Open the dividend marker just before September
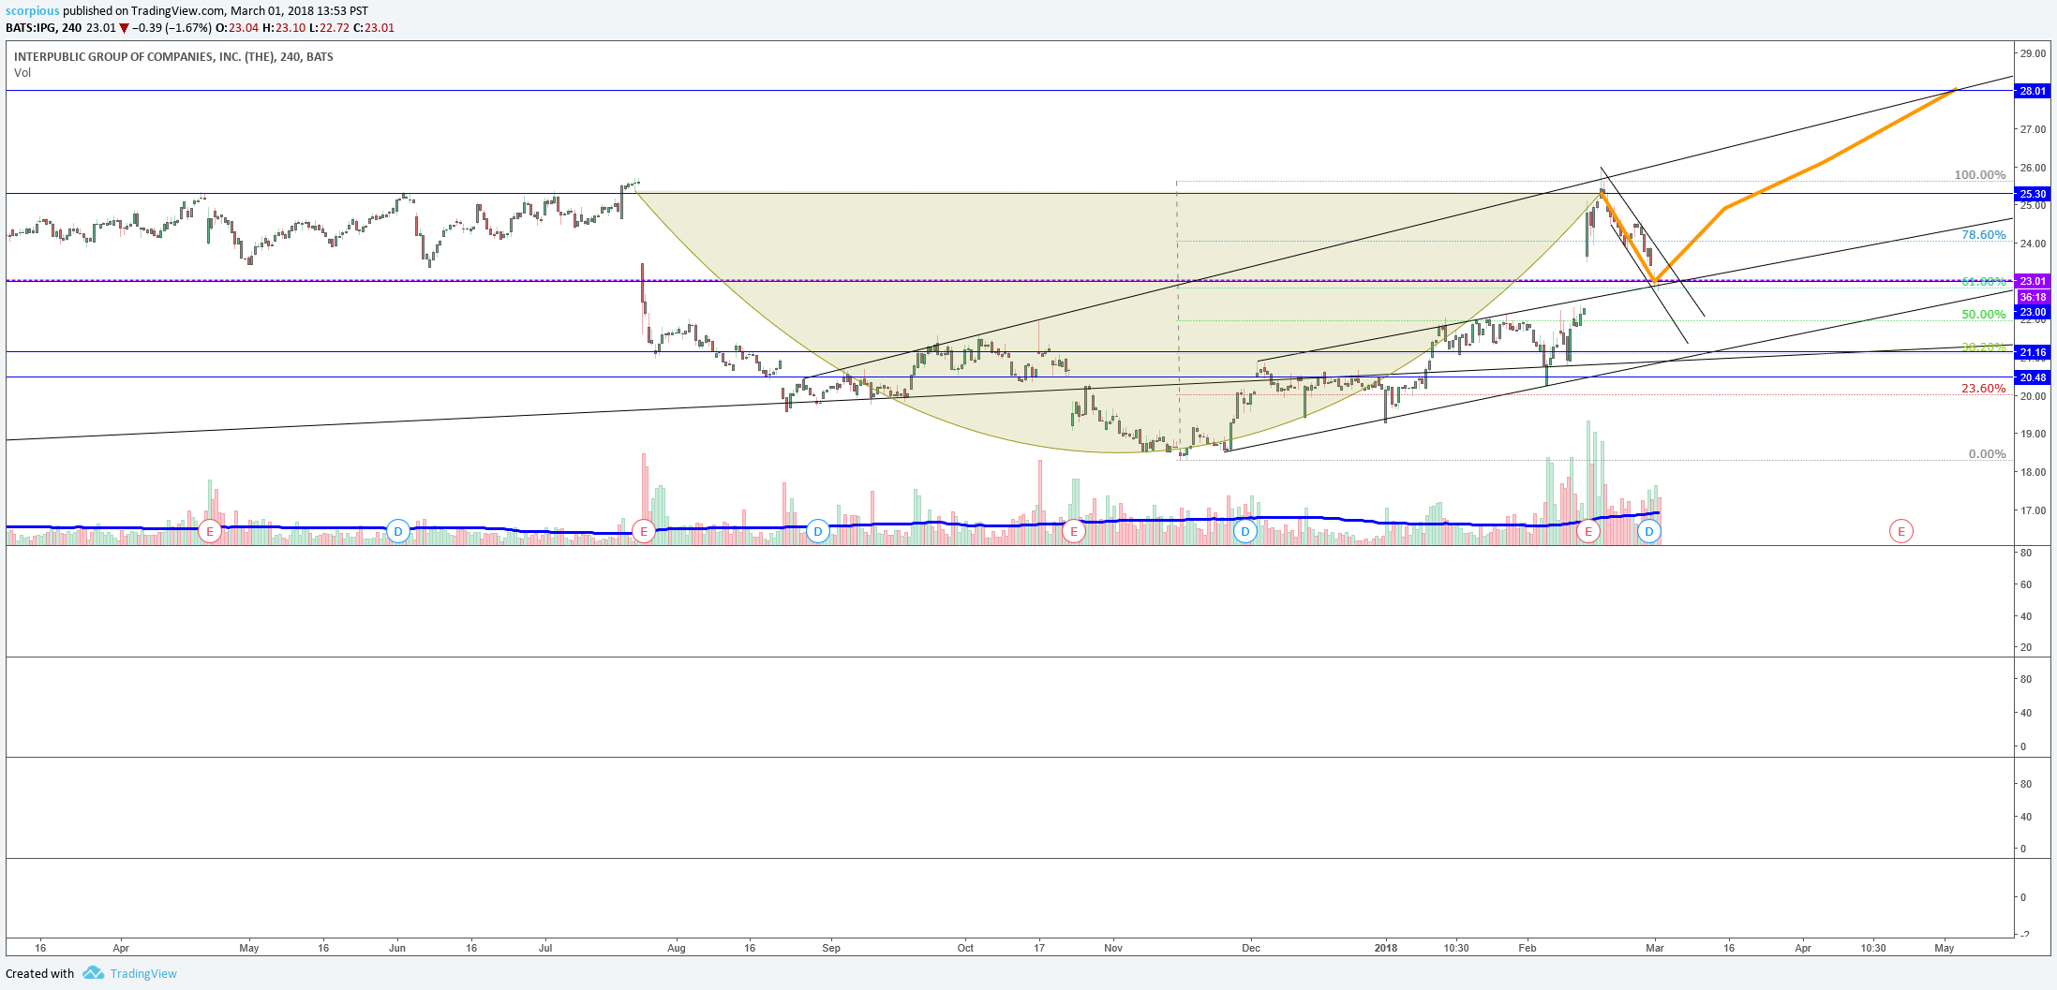The width and height of the screenshot is (2057, 990). [818, 532]
